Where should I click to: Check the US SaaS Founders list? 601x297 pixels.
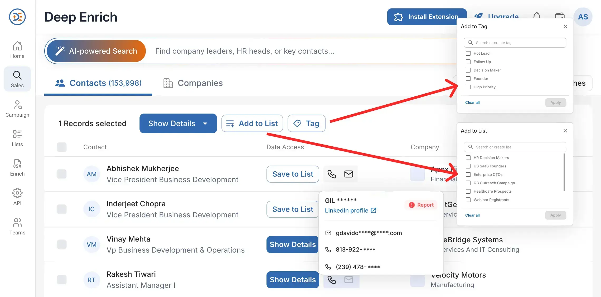pyautogui.click(x=468, y=166)
